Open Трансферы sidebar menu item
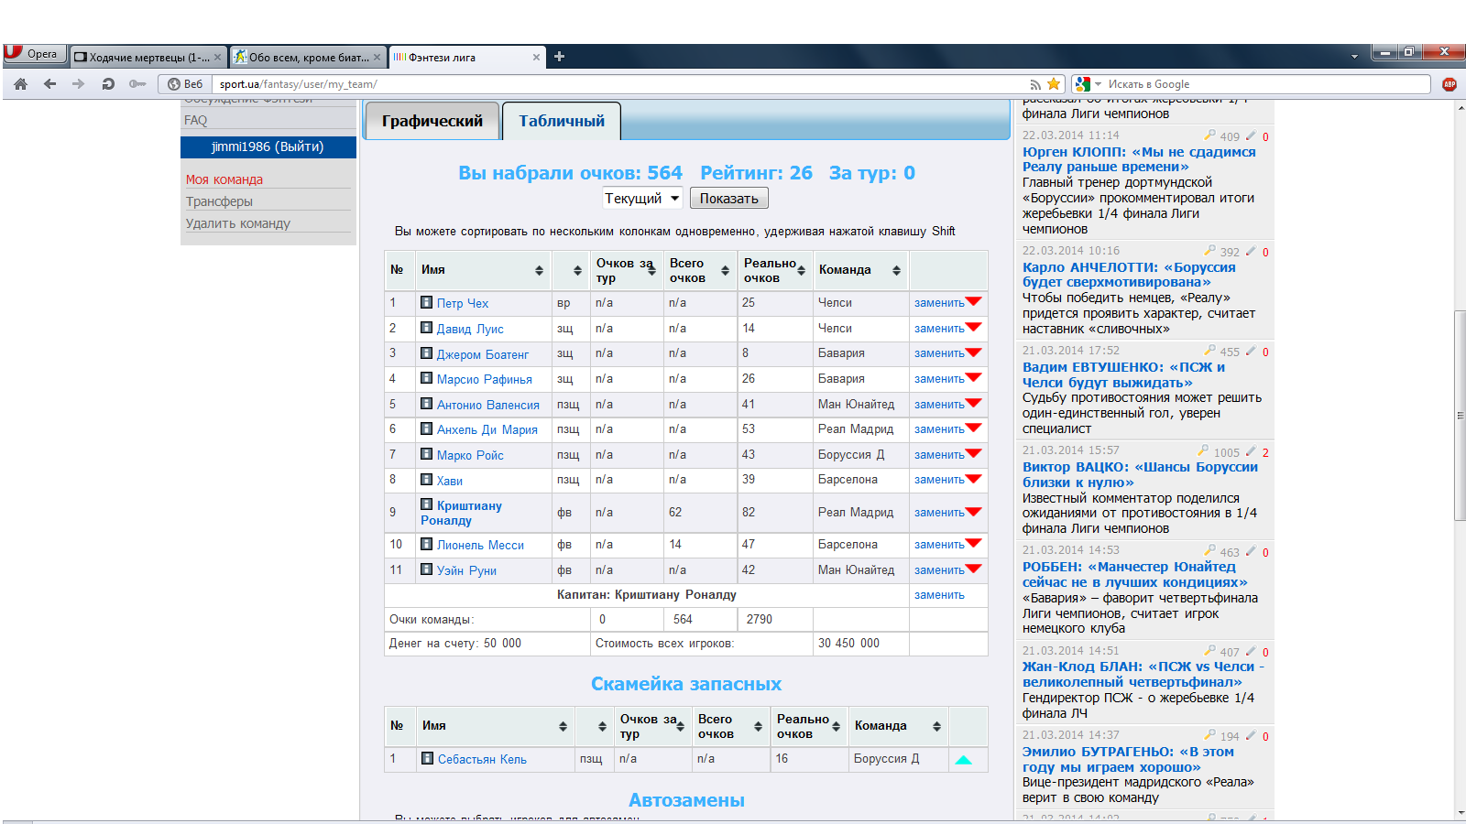This screenshot has height=824, width=1466. [x=219, y=201]
